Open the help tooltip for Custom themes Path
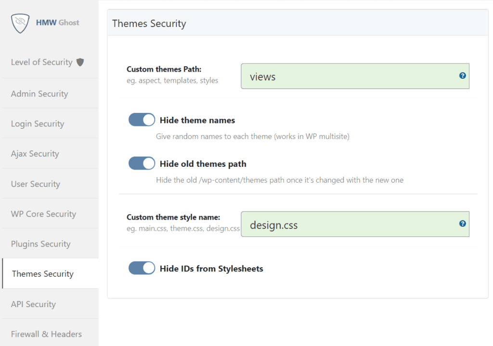Image resolution: width=493 pixels, height=346 pixels. click(462, 75)
